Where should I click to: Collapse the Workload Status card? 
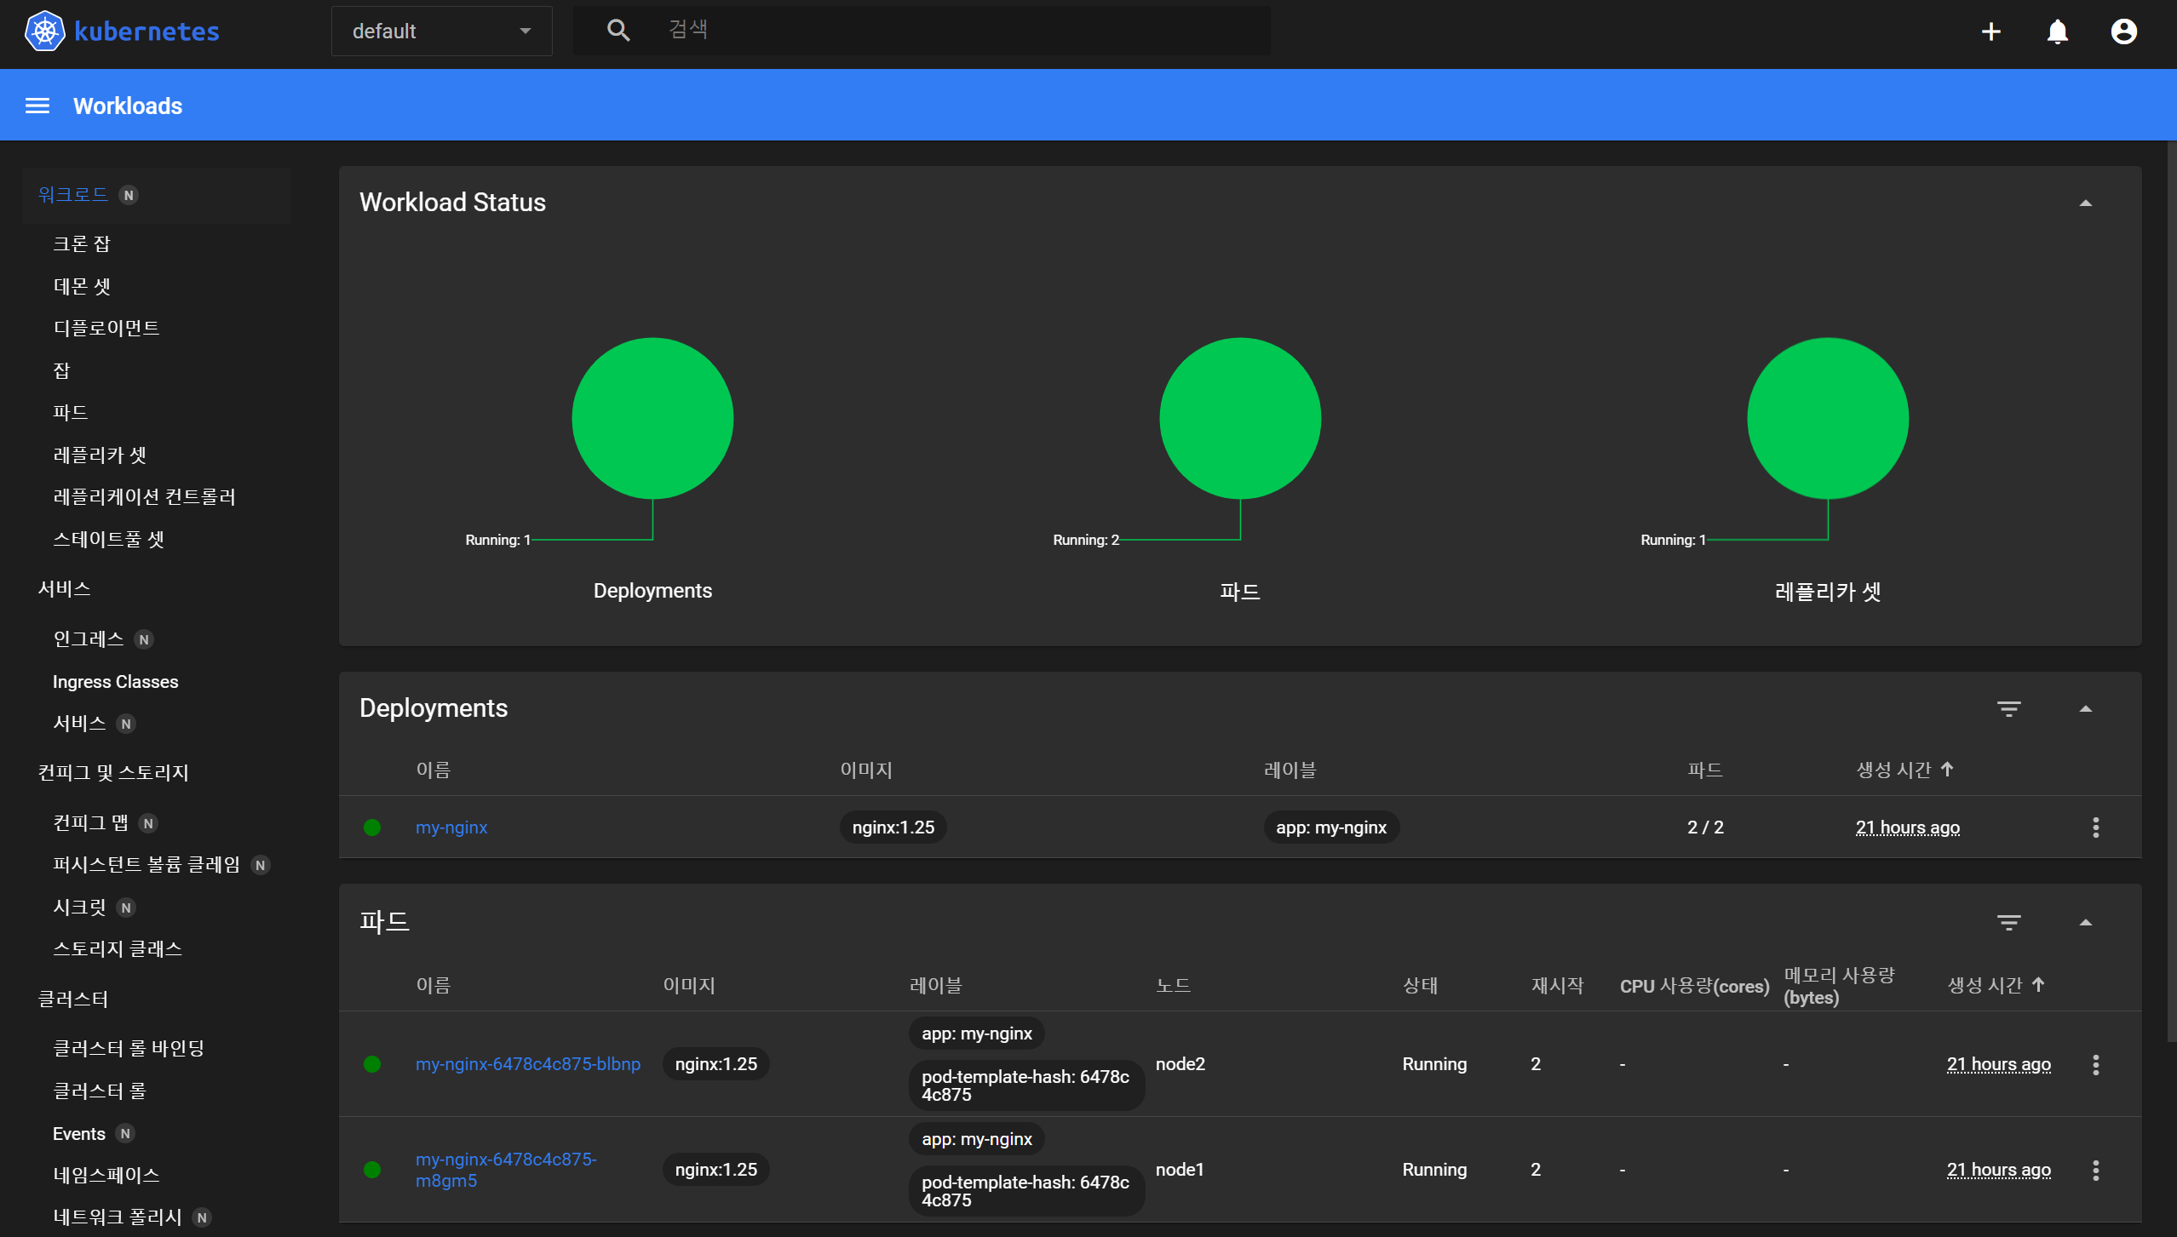pyautogui.click(x=2085, y=203)
